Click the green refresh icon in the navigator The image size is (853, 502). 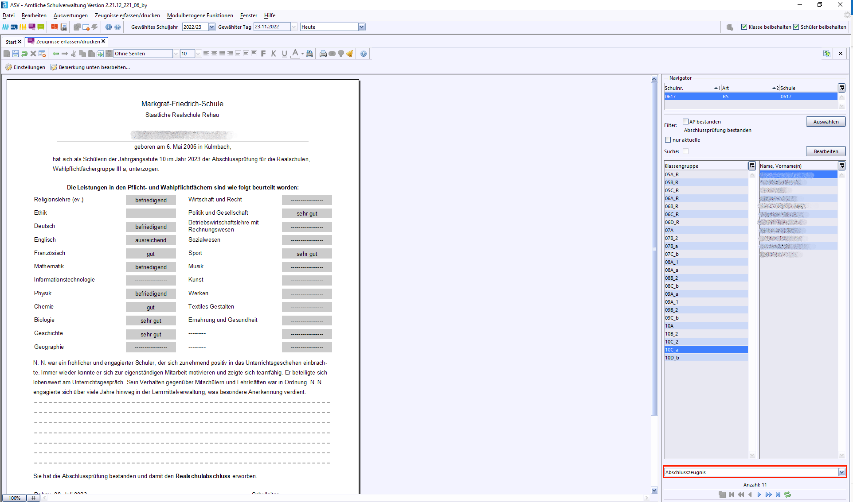[x=787, y=494]
